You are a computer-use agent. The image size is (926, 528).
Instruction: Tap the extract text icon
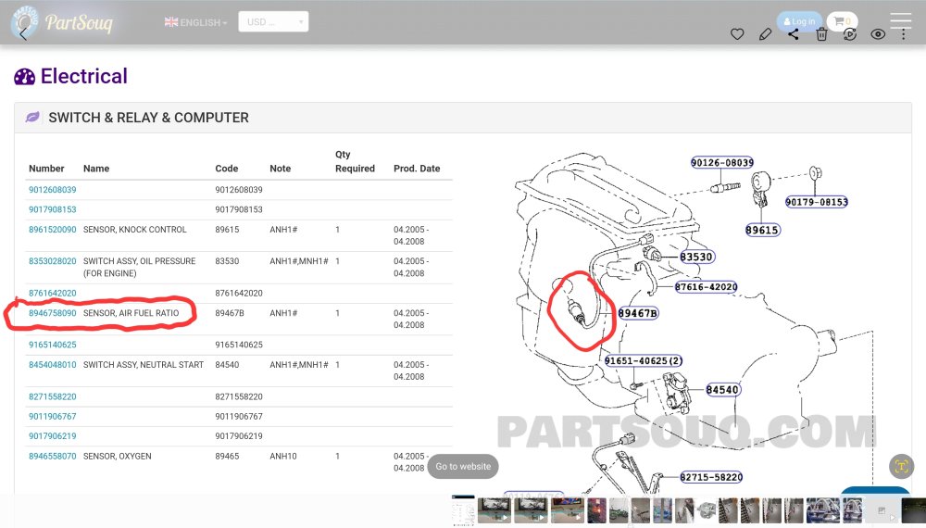coord(901,467)
